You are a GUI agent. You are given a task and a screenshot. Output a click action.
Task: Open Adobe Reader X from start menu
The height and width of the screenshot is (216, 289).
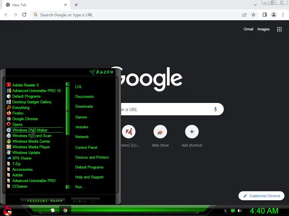coord(25,85)
